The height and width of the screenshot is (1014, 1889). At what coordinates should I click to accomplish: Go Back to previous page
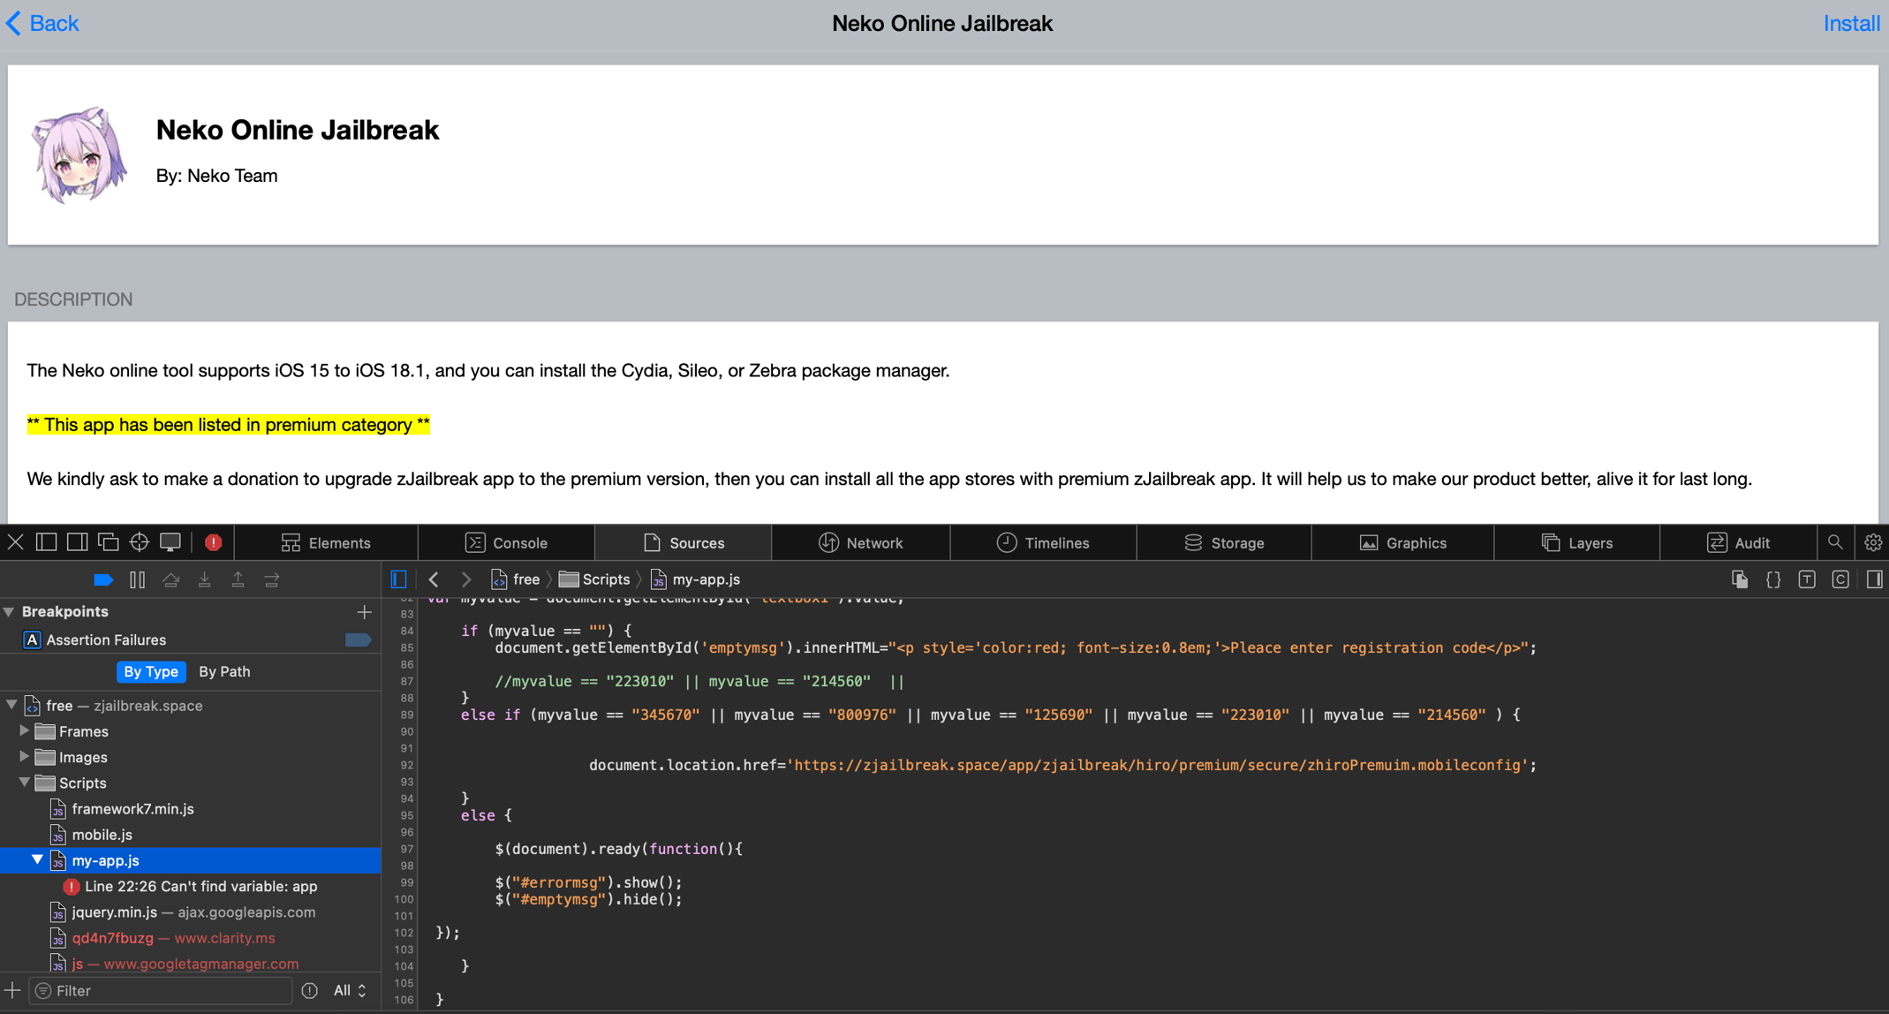(x=42, y=24)
